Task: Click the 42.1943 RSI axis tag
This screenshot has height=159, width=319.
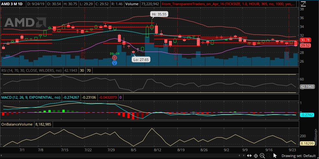Action: (307, 87)
